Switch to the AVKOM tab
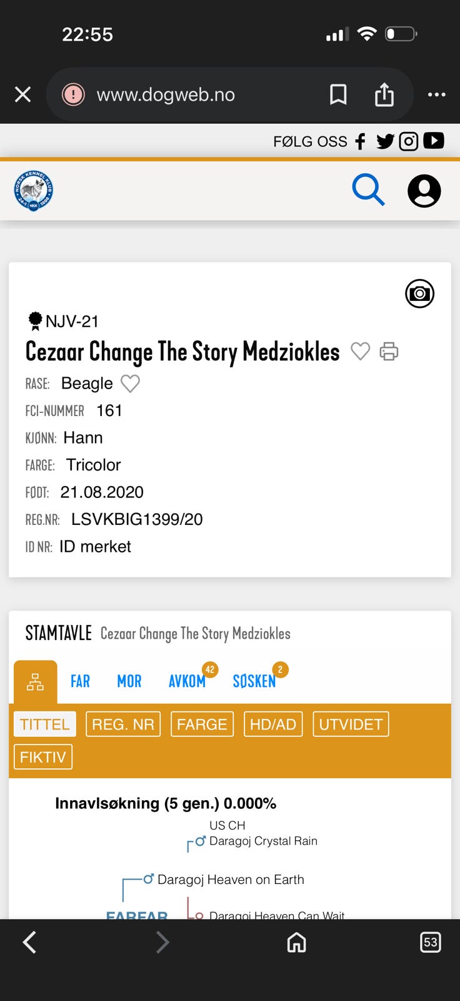The image size is (460, 1001). (x=187, y=681)
